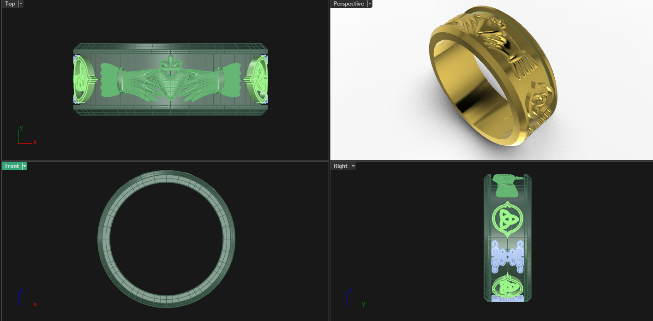Click the axis indicator in the Top viewport
The image size is (653, 321).
(x=27, y=135)
